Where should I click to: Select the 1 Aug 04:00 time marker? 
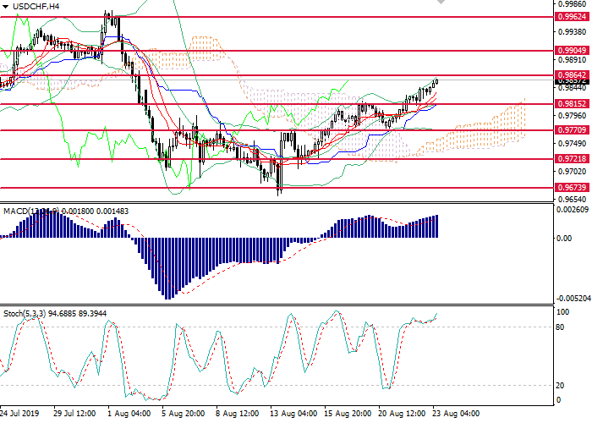131,414
